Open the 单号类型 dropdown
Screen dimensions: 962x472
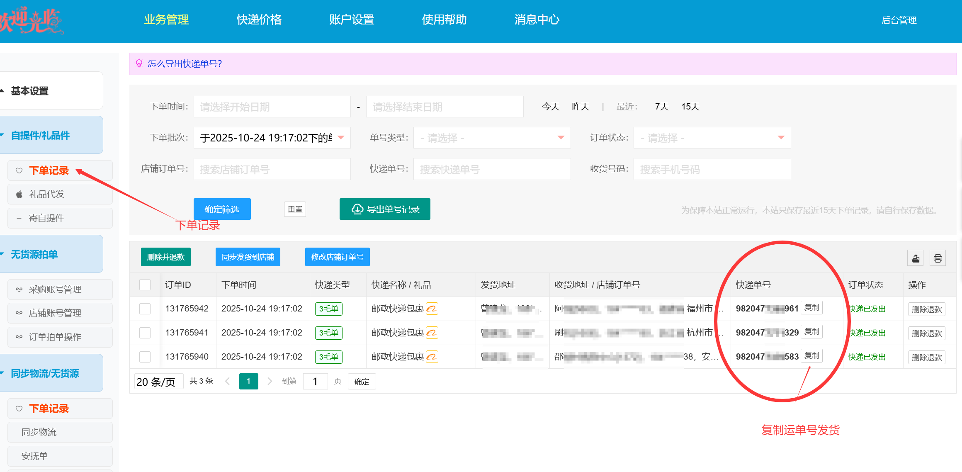[492, 138]
